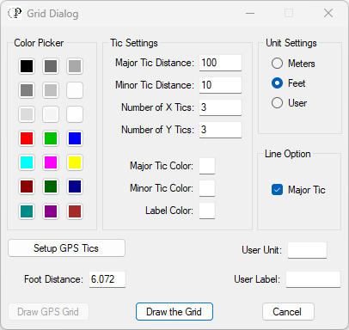Uncheck the Major Tic checkbox

[277, 190]
